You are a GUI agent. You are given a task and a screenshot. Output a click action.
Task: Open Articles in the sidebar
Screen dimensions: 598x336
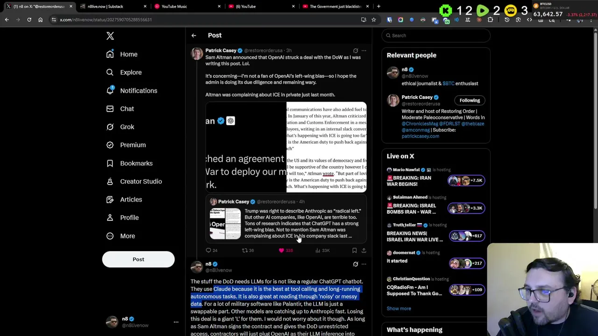124,199
